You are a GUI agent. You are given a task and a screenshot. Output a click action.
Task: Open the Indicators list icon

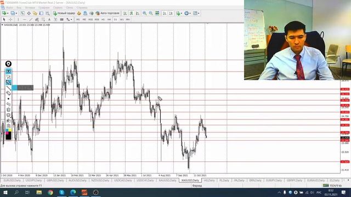click(178, 13)
